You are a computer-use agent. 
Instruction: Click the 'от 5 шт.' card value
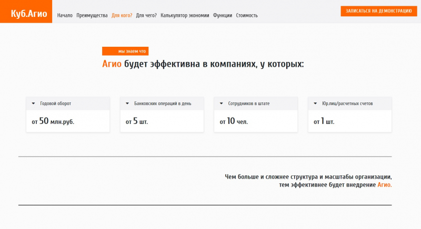point(137,121)
